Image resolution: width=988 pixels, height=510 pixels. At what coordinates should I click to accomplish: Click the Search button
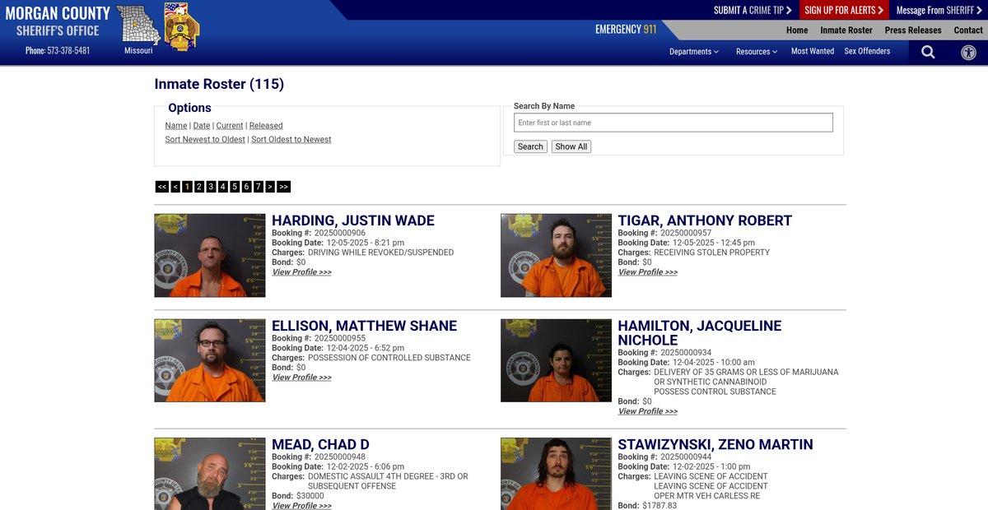click(x=530, y=146)
